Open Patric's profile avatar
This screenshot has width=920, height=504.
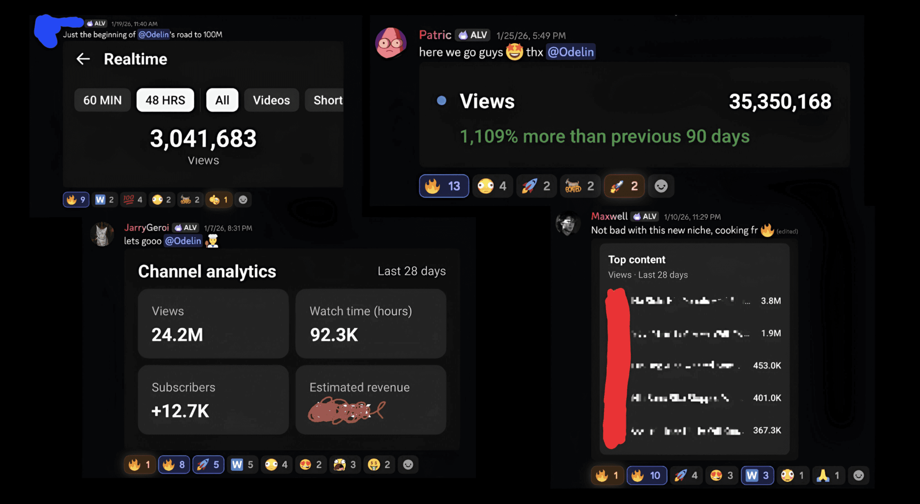[391, 43]
